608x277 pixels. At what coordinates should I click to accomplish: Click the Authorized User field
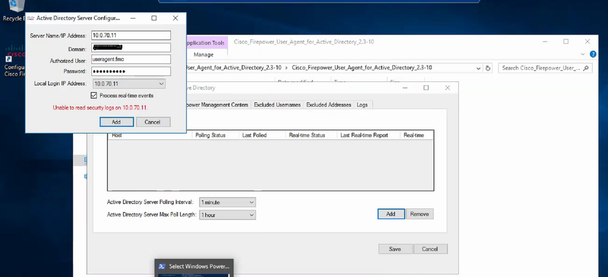(131, 60)
